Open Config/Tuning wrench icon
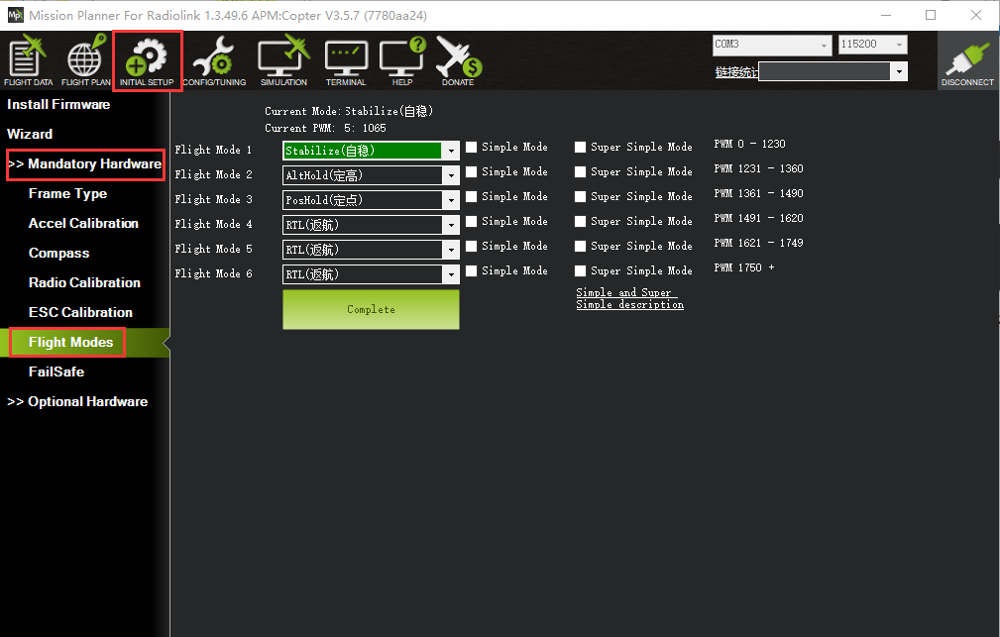Screen dimensions: 1000x637 click(x=214, y=59)
